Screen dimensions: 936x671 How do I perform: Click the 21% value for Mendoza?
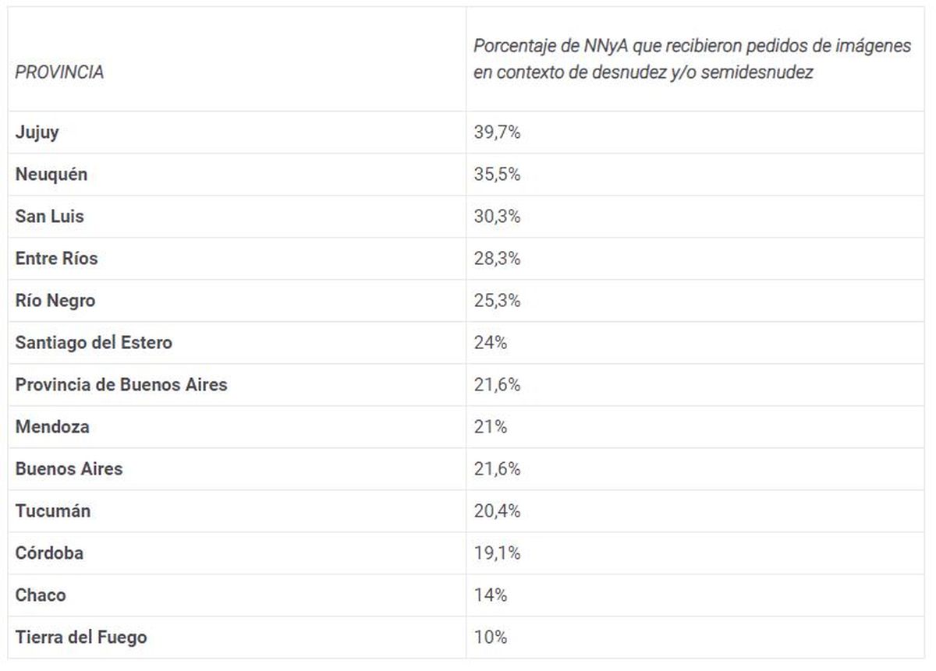[x=491, y=427]
